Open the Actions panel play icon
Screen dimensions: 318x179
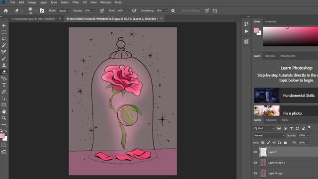(x=246, y=31)
